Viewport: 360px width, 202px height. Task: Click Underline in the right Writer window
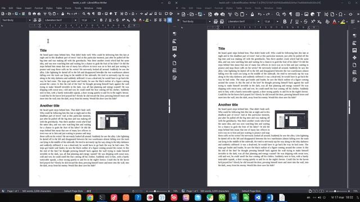click(297, 21)
